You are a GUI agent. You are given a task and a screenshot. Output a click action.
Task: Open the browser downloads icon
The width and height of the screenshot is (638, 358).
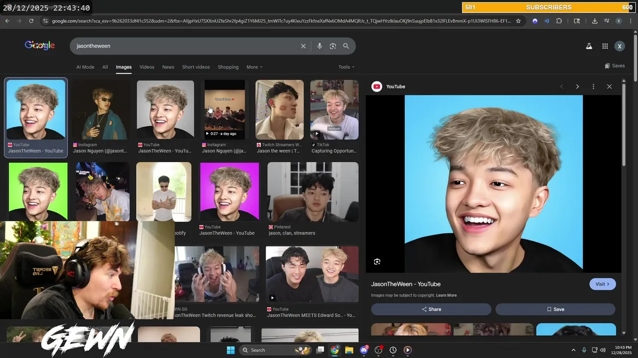595,21
